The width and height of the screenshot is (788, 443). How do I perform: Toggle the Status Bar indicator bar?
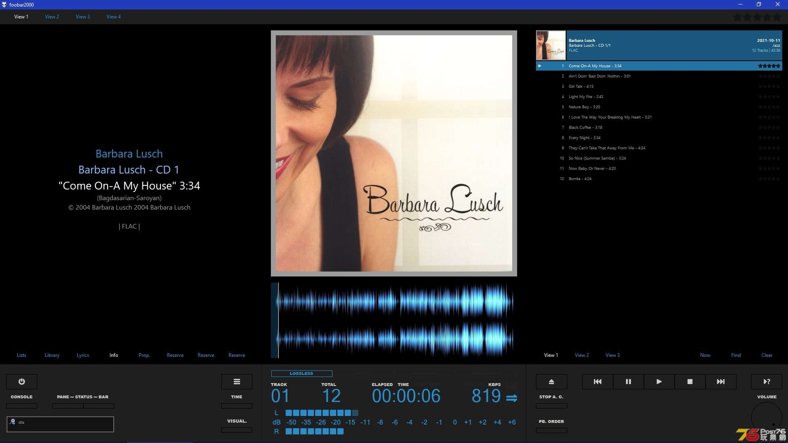coord(99,406)
